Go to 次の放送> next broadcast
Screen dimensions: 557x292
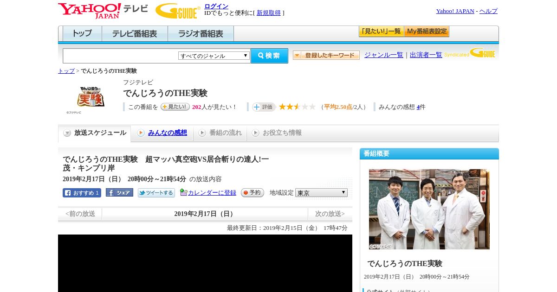coord(330,214)
